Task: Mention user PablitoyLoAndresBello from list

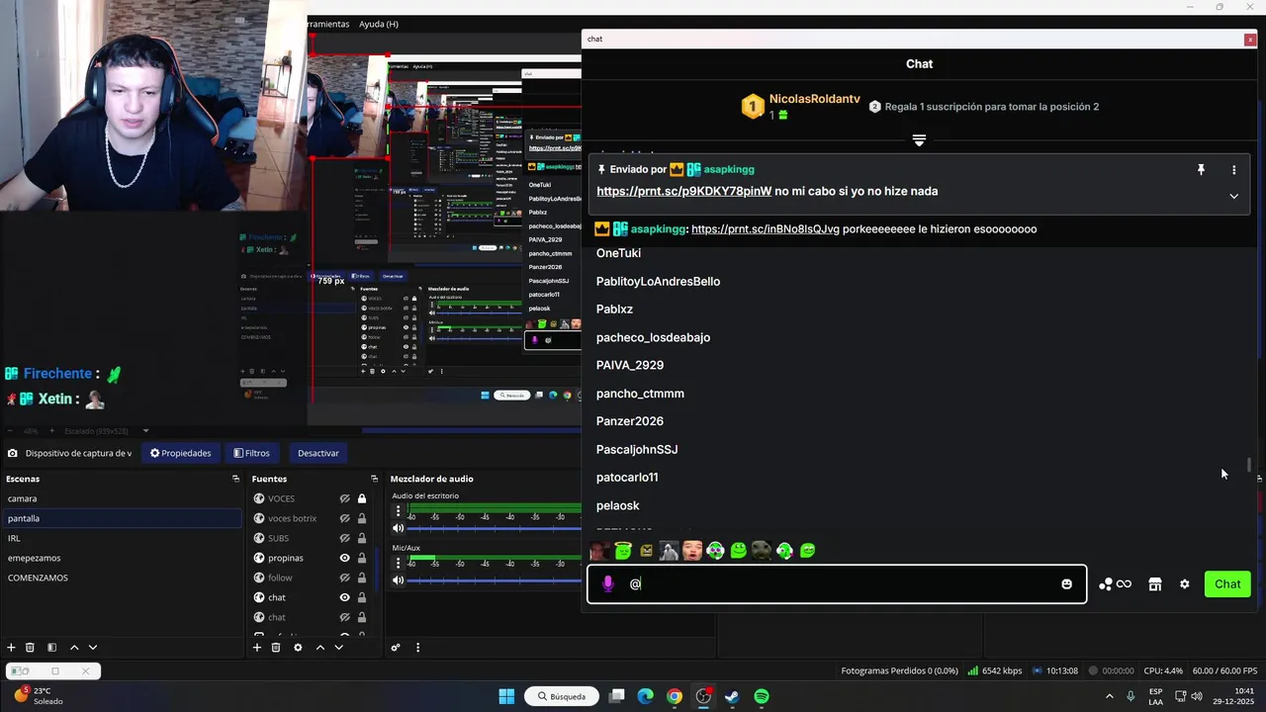Action: pos(658,282)
